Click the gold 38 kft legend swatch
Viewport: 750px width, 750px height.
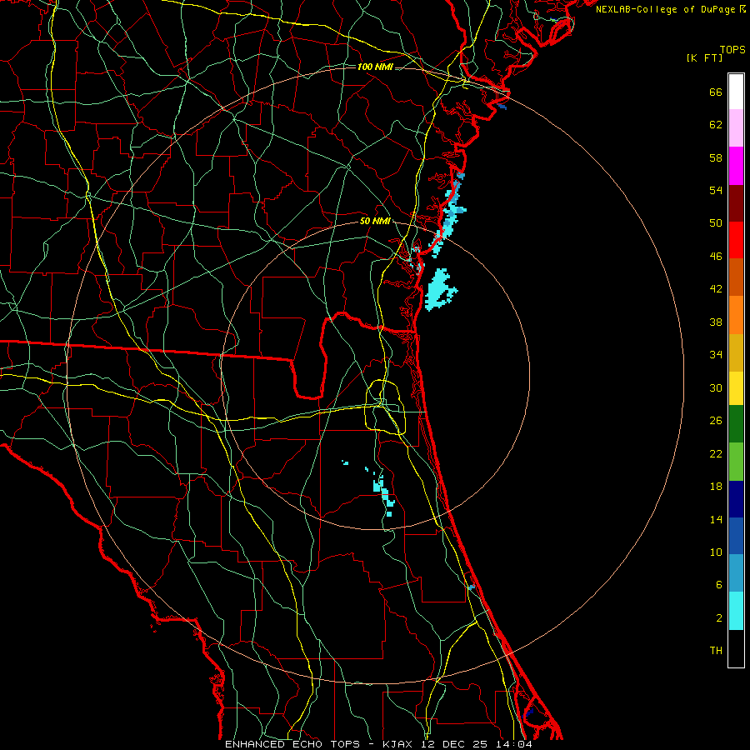coord(736,352)
